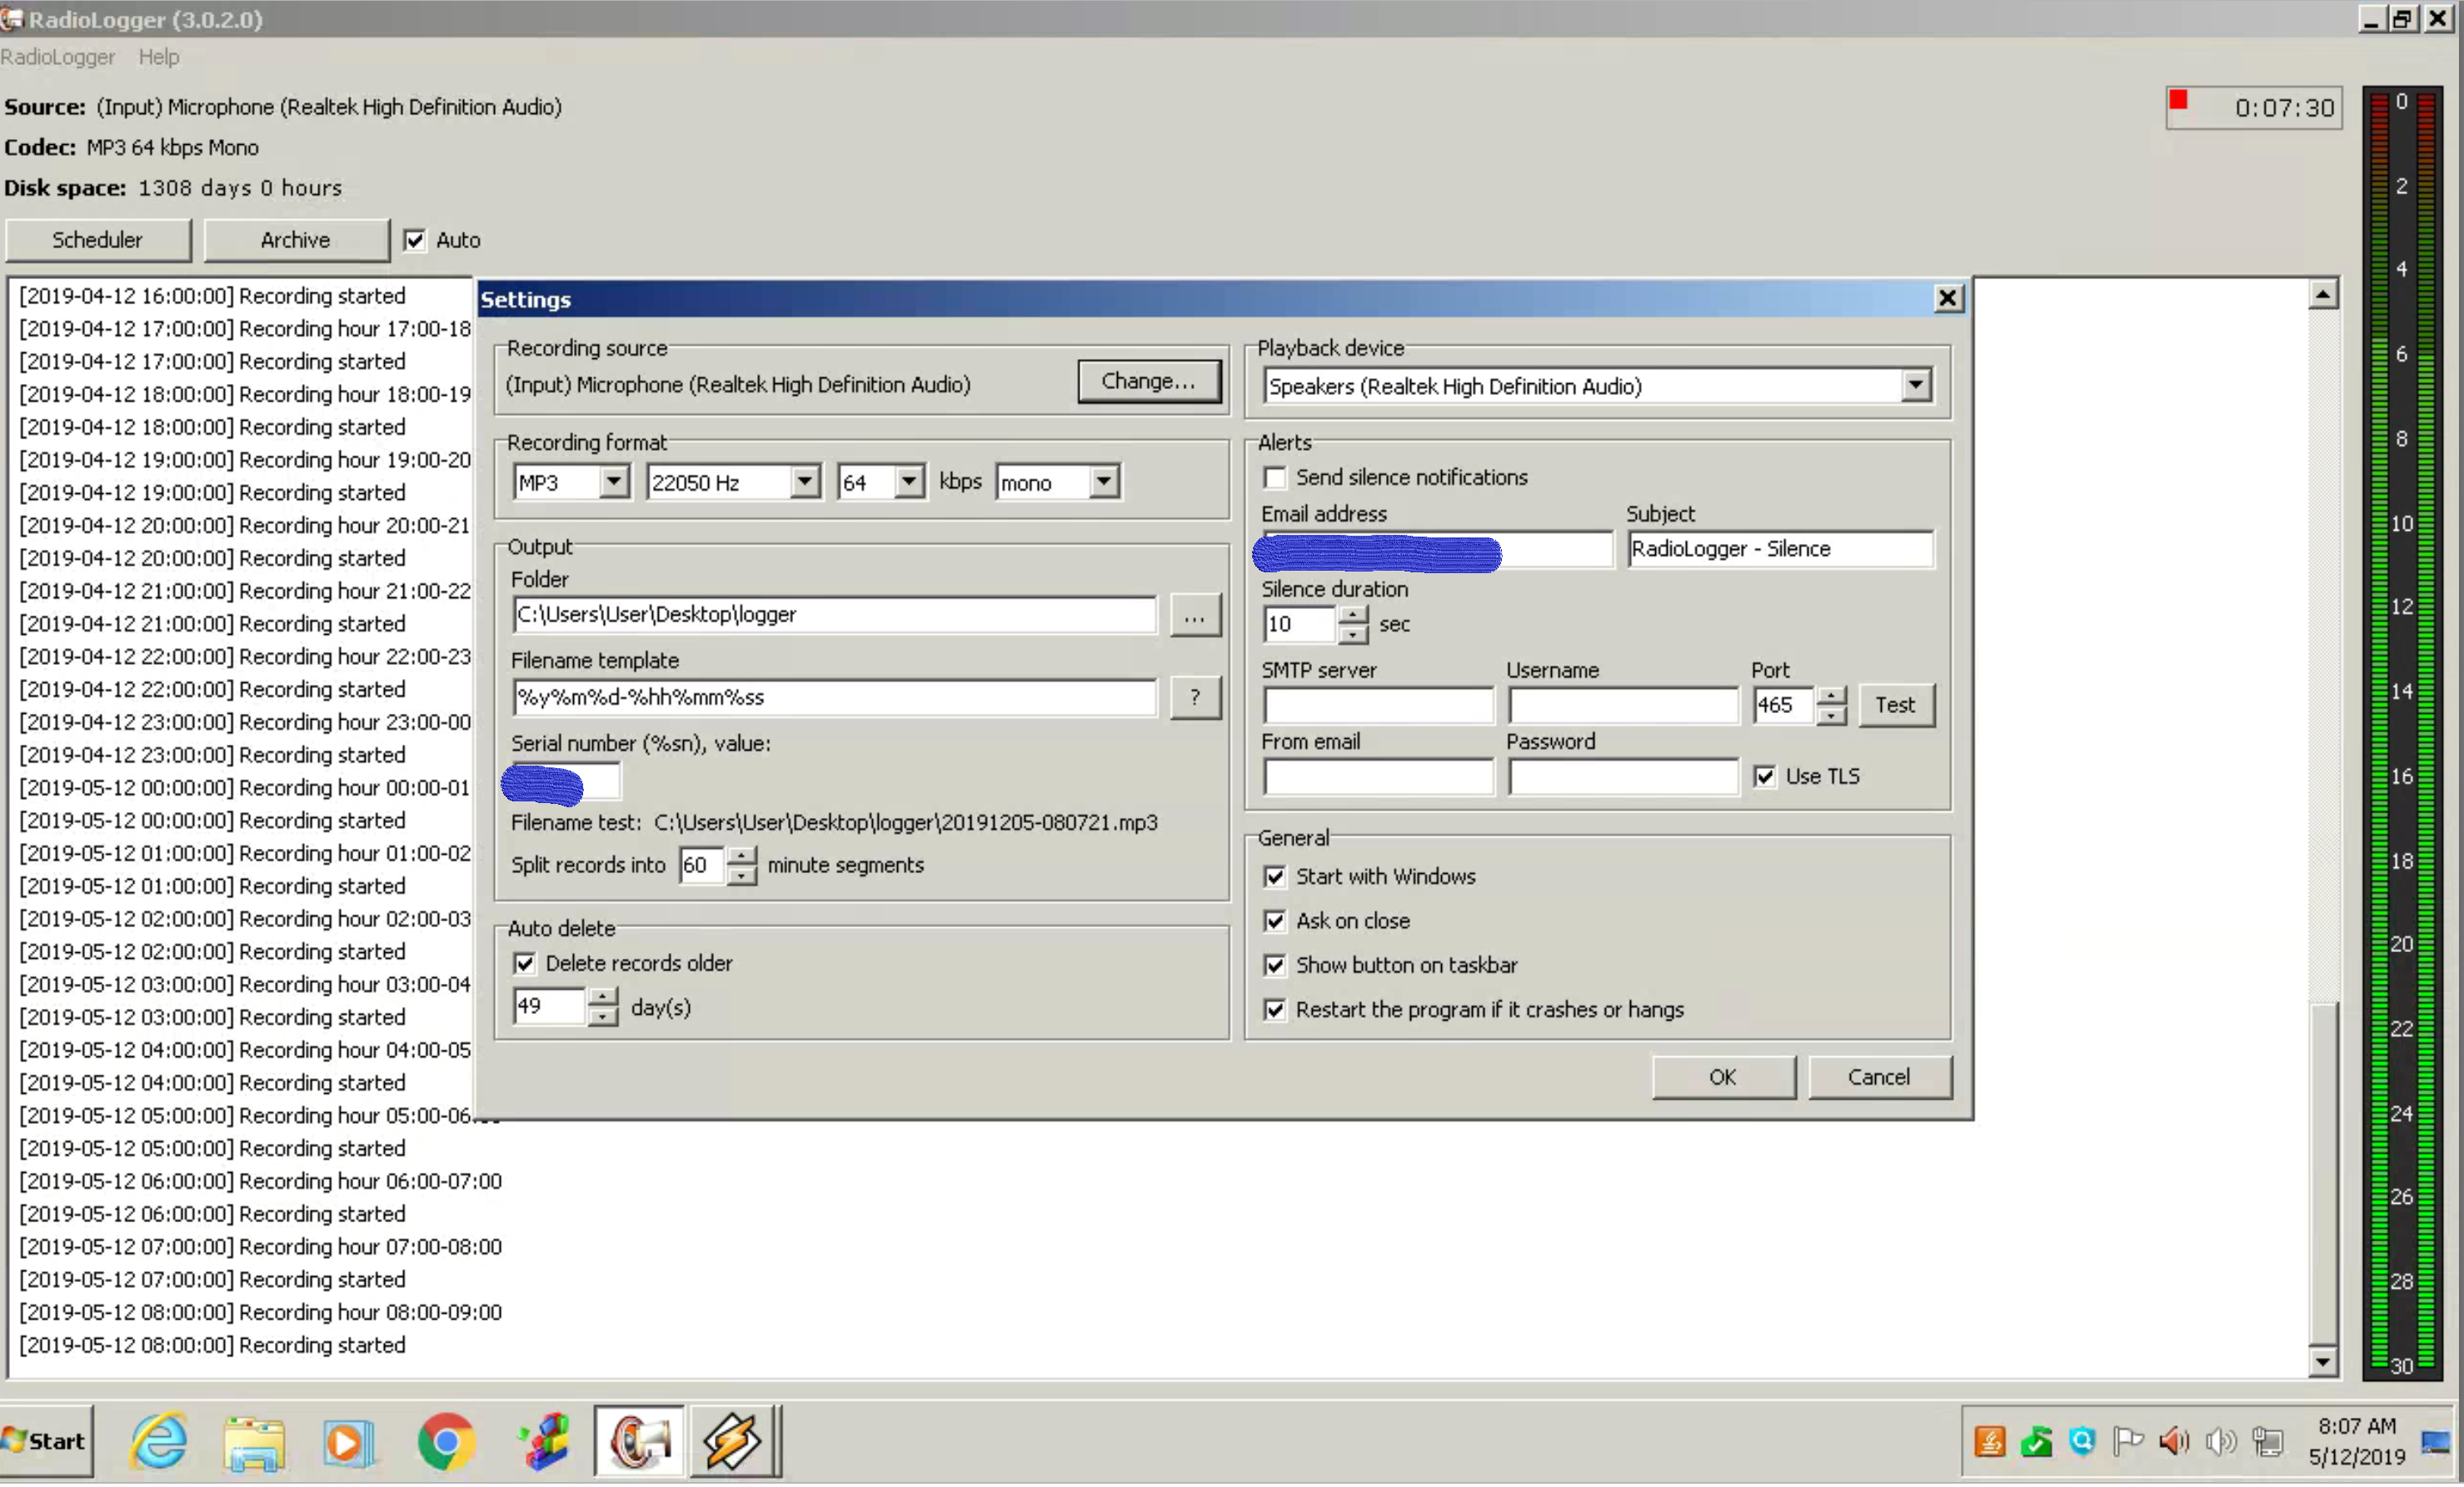Click Change... recording source button
This screenshot has height=1487, width=2464.
point(1149,381)
